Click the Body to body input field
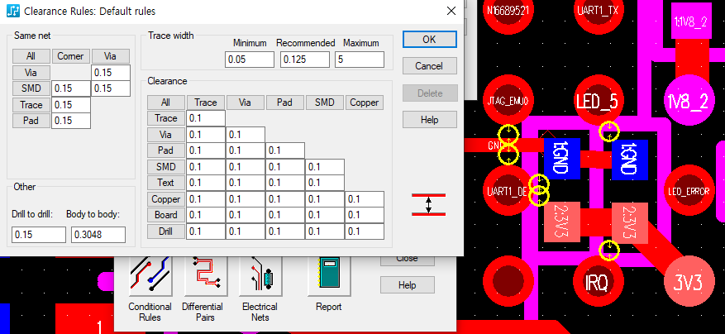This screenshot has width=725, height=334. (98, 235)
